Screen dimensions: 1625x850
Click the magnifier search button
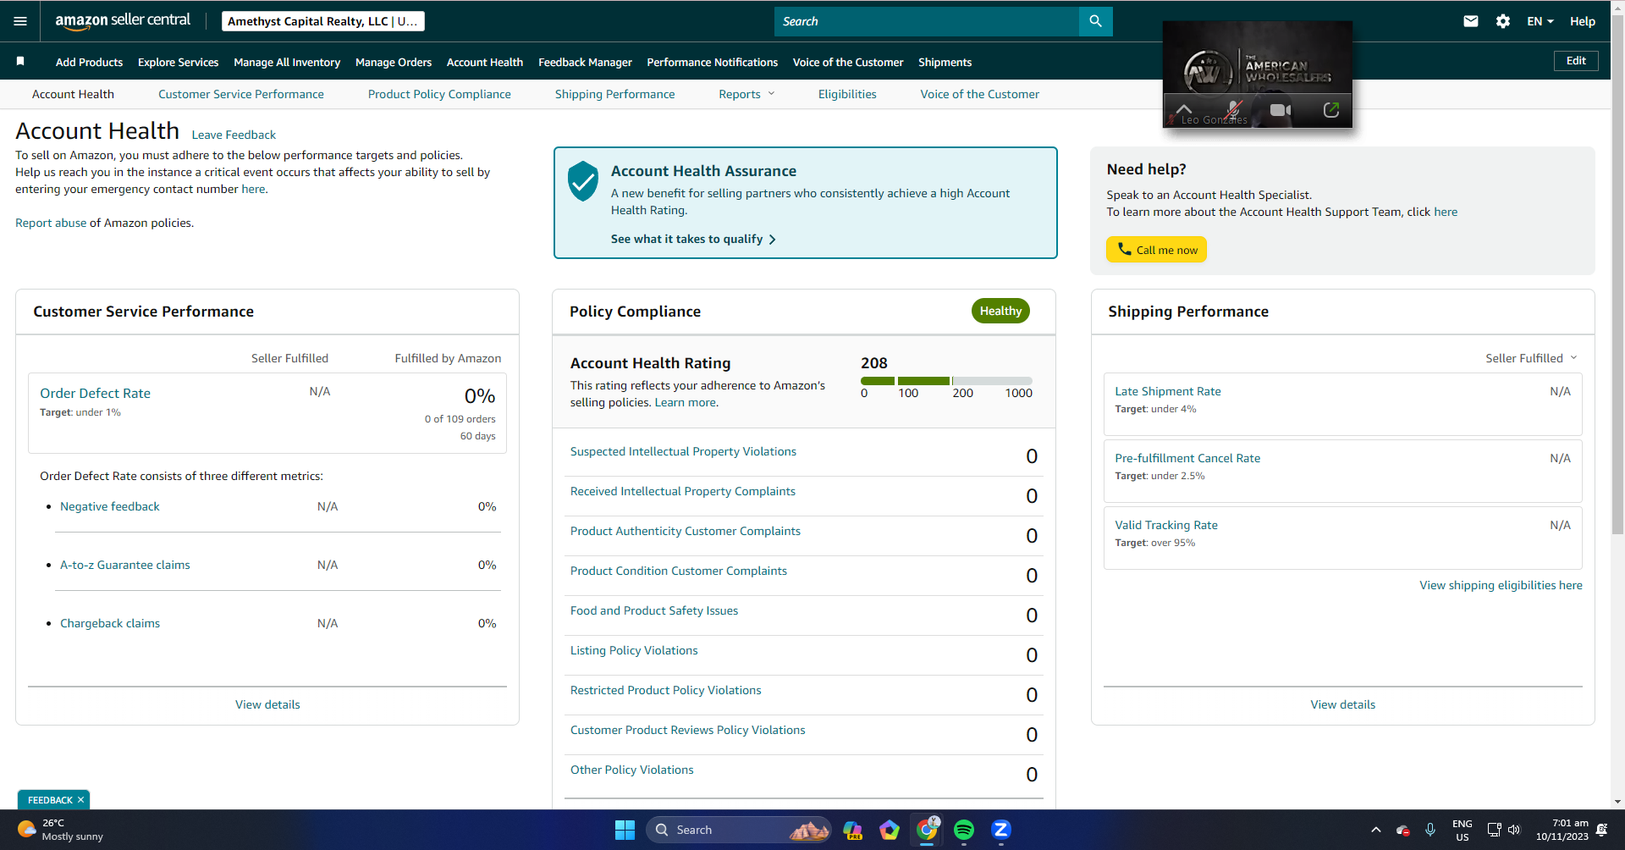[x=1095, y=21]
